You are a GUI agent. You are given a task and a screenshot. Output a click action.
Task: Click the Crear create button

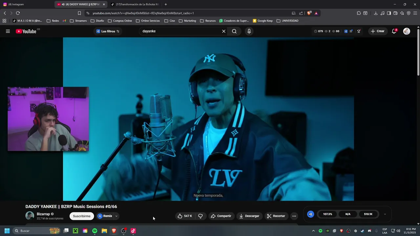click(378, 31)
